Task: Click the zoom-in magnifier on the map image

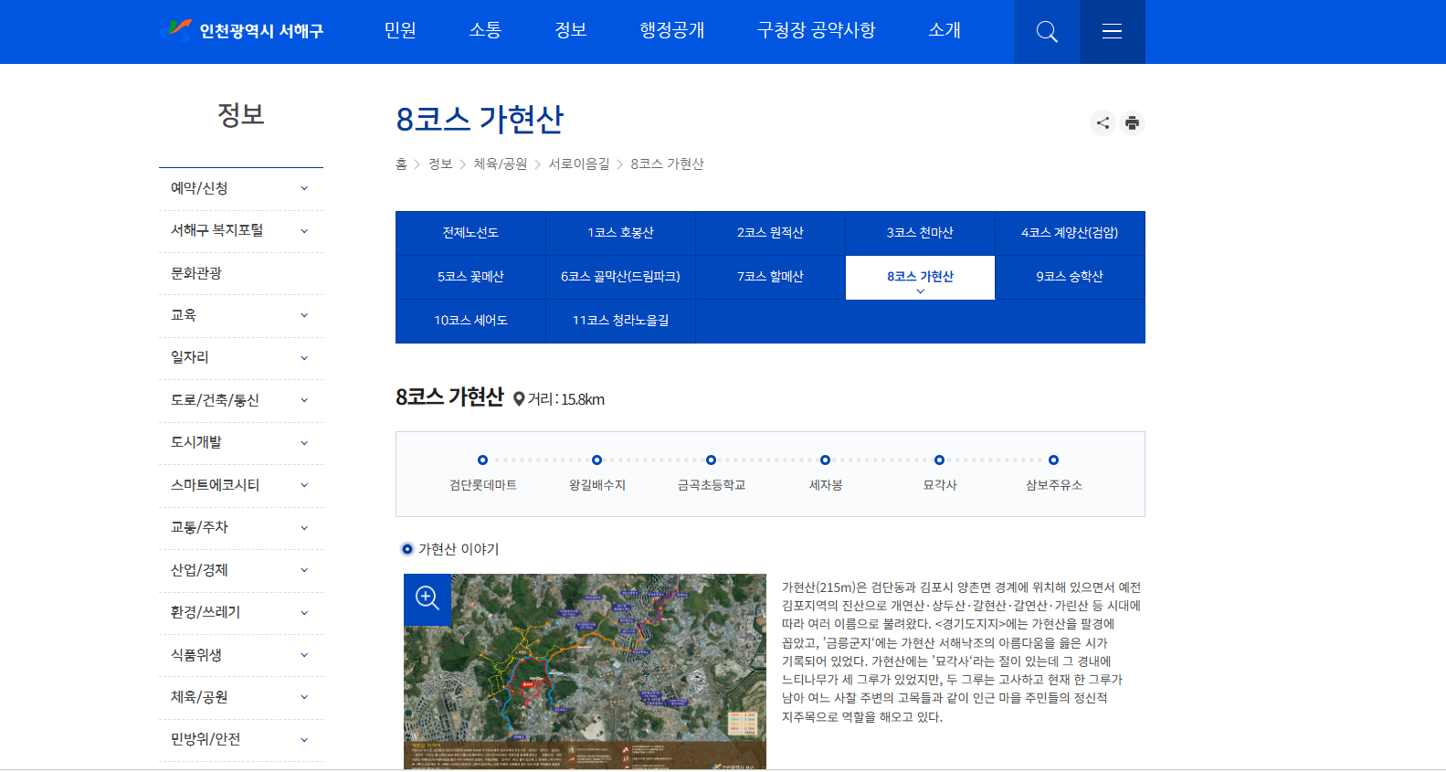Action: pyautogui.click(x=427, y=598)
